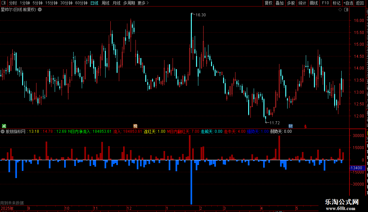Click the 11.72 low price label
Viewport: 368px width, 212px height.
tap(275, 123)
